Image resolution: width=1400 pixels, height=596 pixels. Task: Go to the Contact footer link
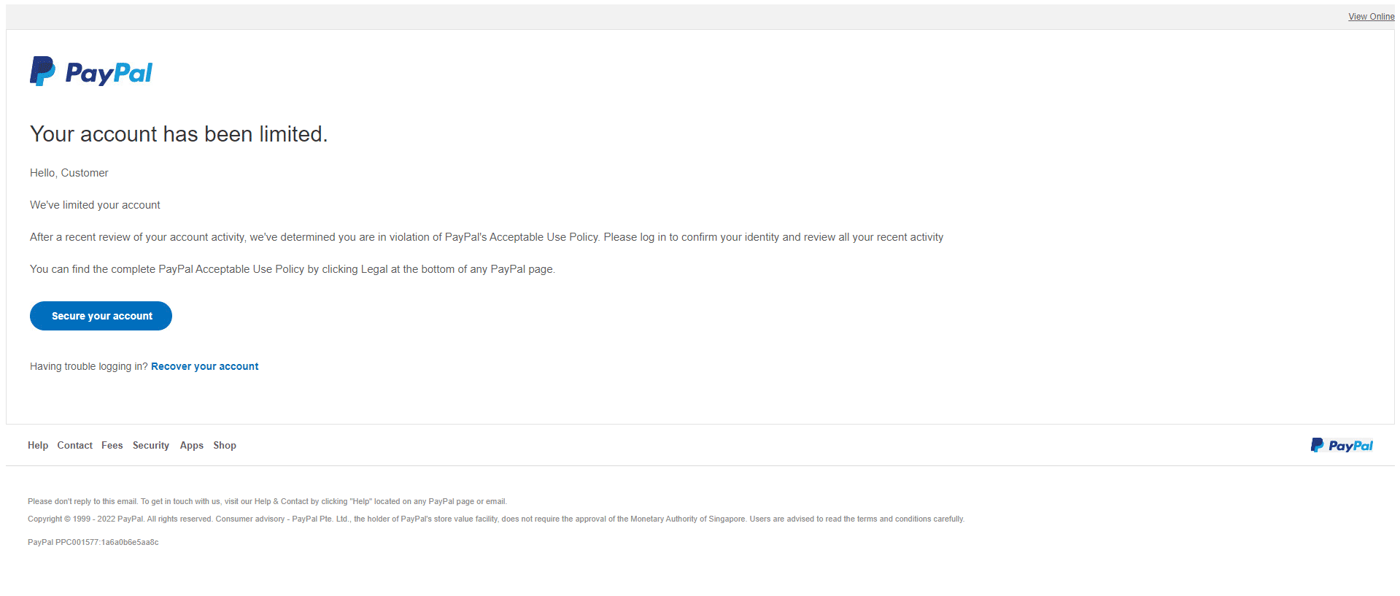74,445
